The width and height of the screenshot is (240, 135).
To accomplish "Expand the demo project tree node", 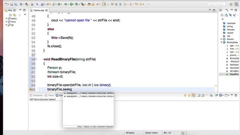I will tap(6, 18).
